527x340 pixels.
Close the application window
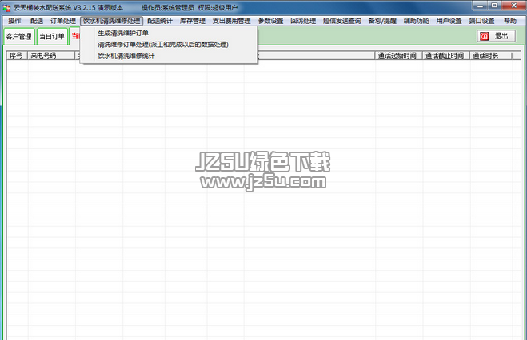pos(514,6)
